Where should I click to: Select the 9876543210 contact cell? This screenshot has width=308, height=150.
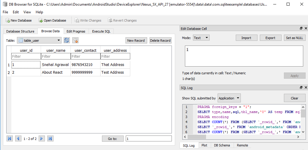coord(85,65)
